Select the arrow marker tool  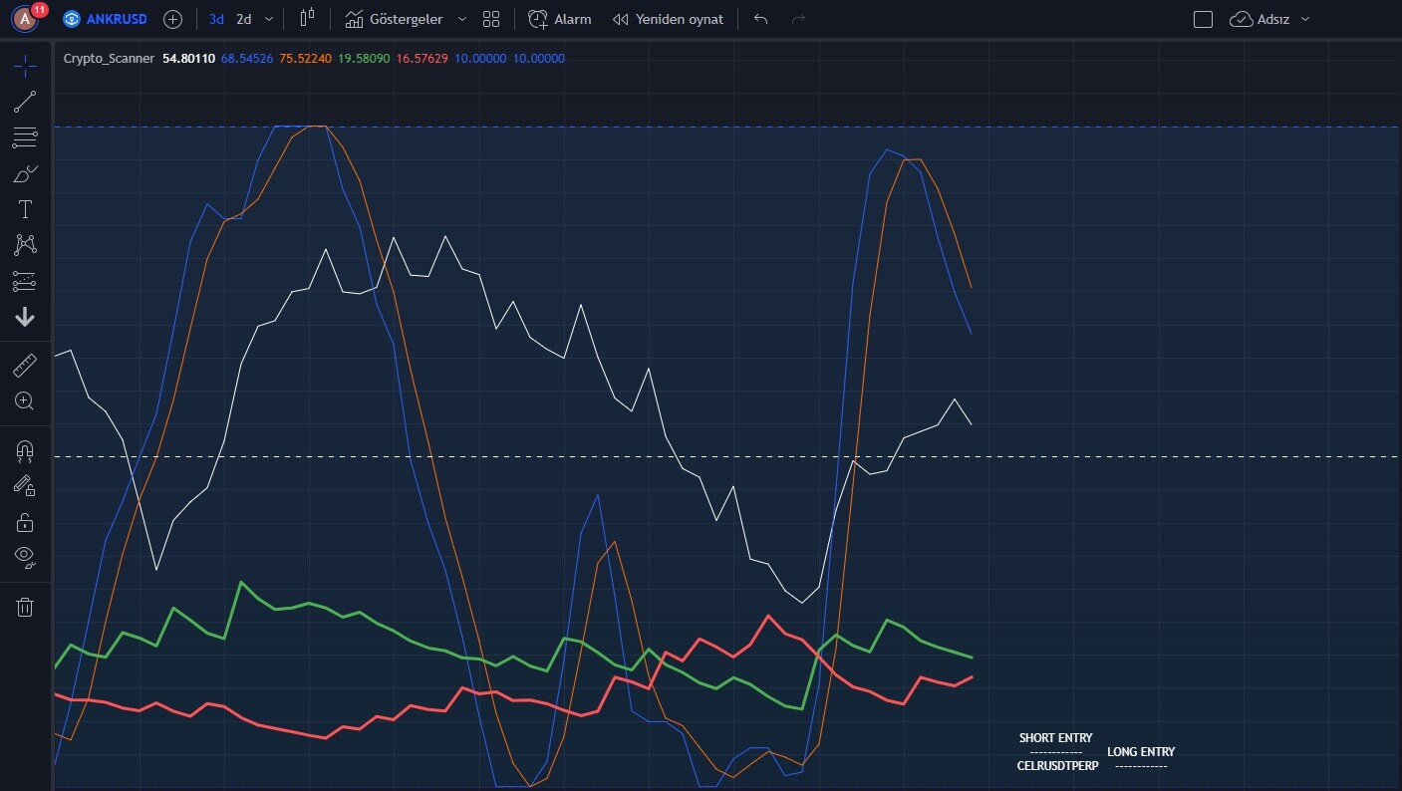(x=25, y=317)
